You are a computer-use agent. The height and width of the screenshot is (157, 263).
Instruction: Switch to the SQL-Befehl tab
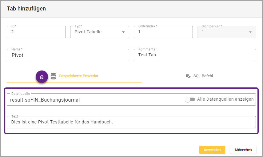[x=203, y=76]
